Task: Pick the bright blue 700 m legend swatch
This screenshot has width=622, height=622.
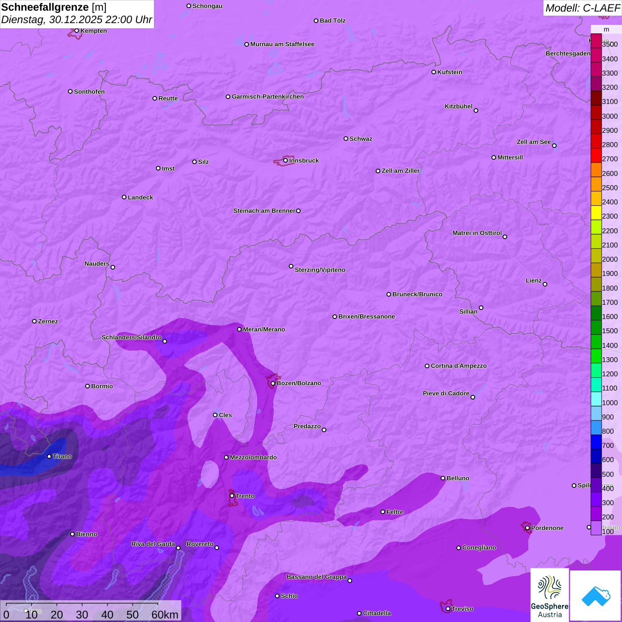Action: [596, 442]
